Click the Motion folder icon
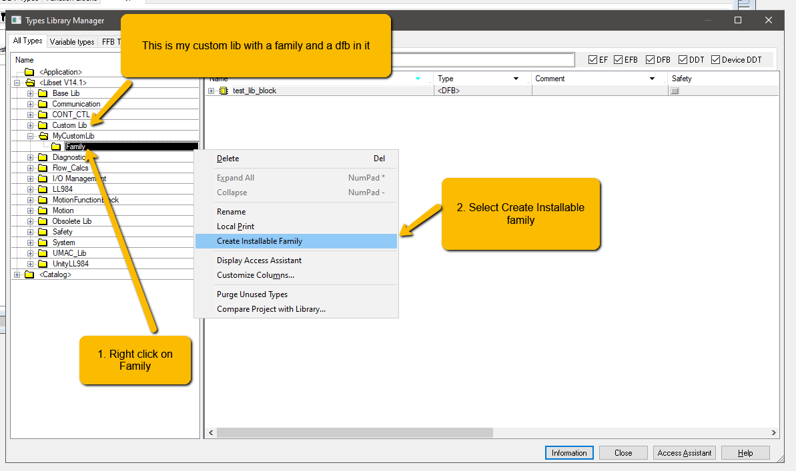The width and height of the screenshot is (796, 471). coord(43,211)
